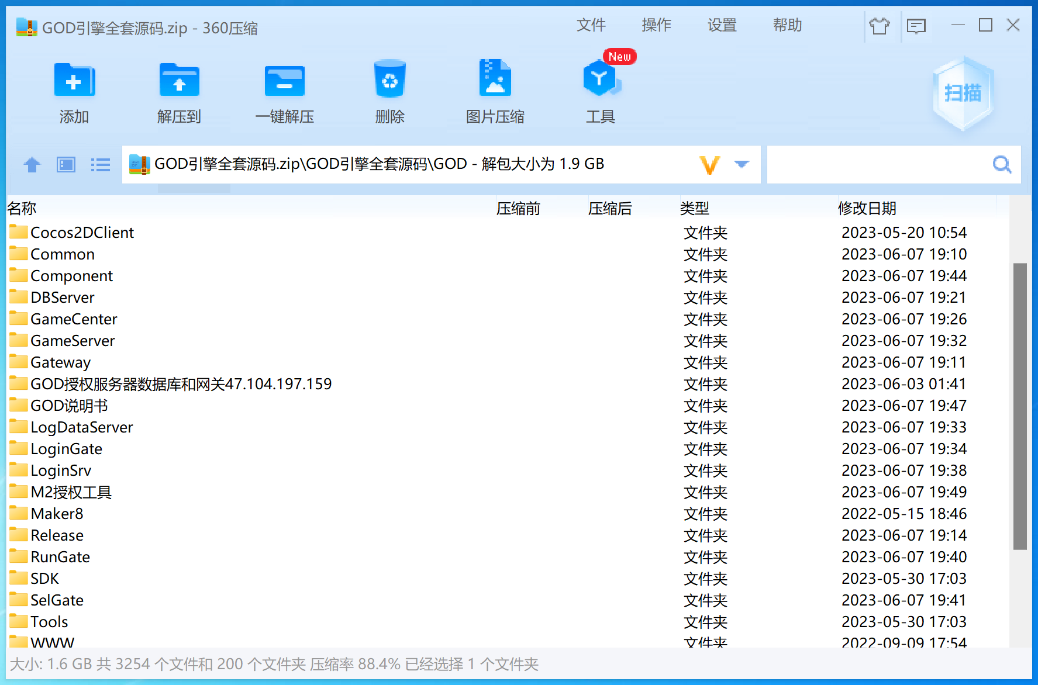Screen dimensions: 1038x685
Task: Open the feedback message icon in the title bar
Action: [916, 26]
